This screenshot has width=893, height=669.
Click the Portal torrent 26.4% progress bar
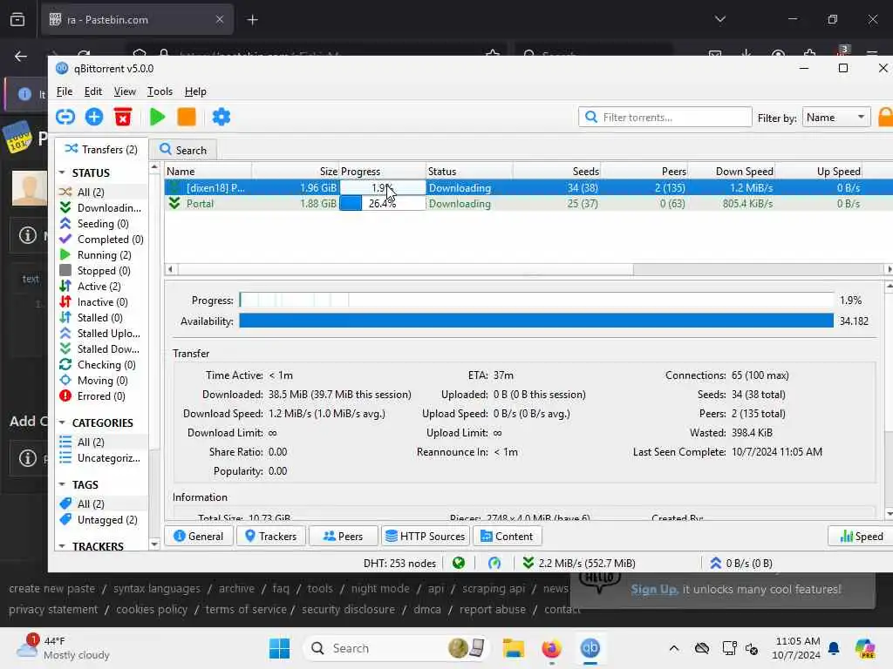pos(382,204)
